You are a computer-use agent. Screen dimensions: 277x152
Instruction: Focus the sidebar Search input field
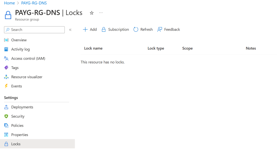(37, 30)
